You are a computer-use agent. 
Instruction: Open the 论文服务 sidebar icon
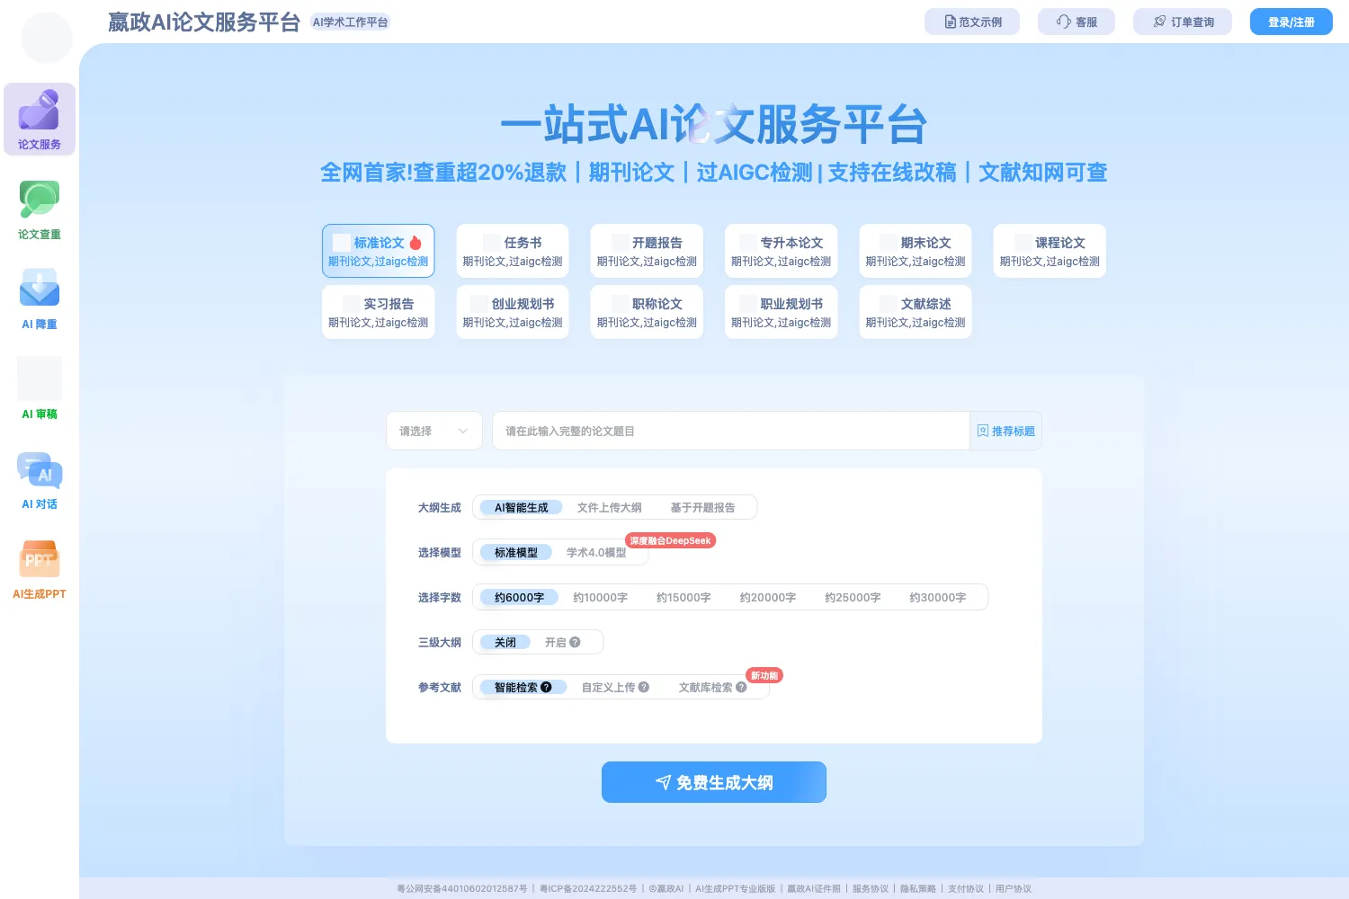[x=40, y=111]
